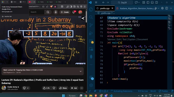The width and height of the screenshot is (174, 97).
Task: Dislike the Lecture 29 video
Action: tap(54, 88)
